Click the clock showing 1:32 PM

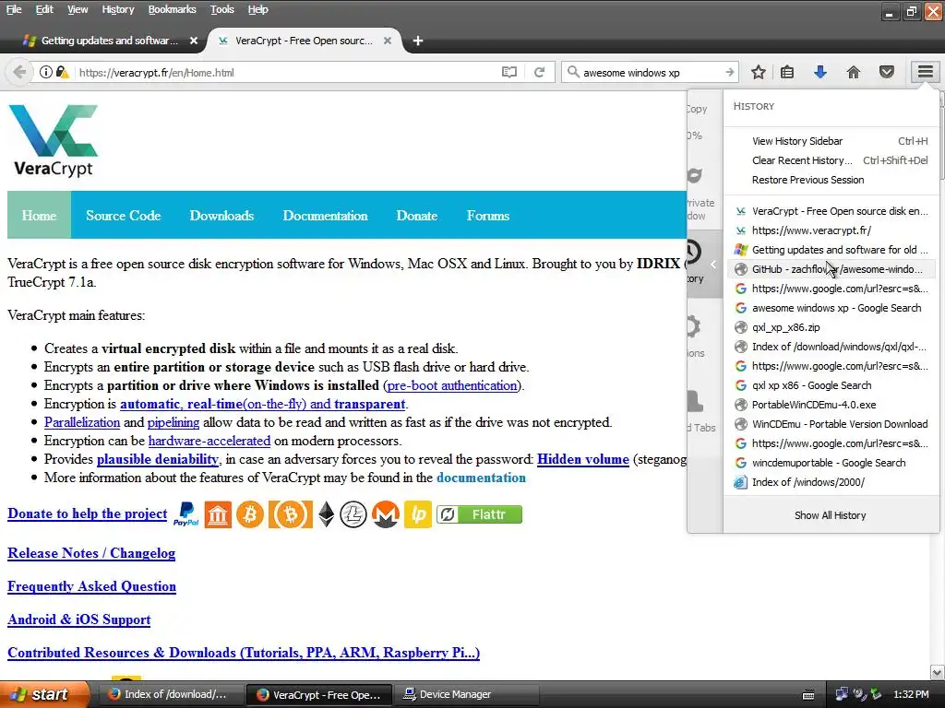(911, 694)
